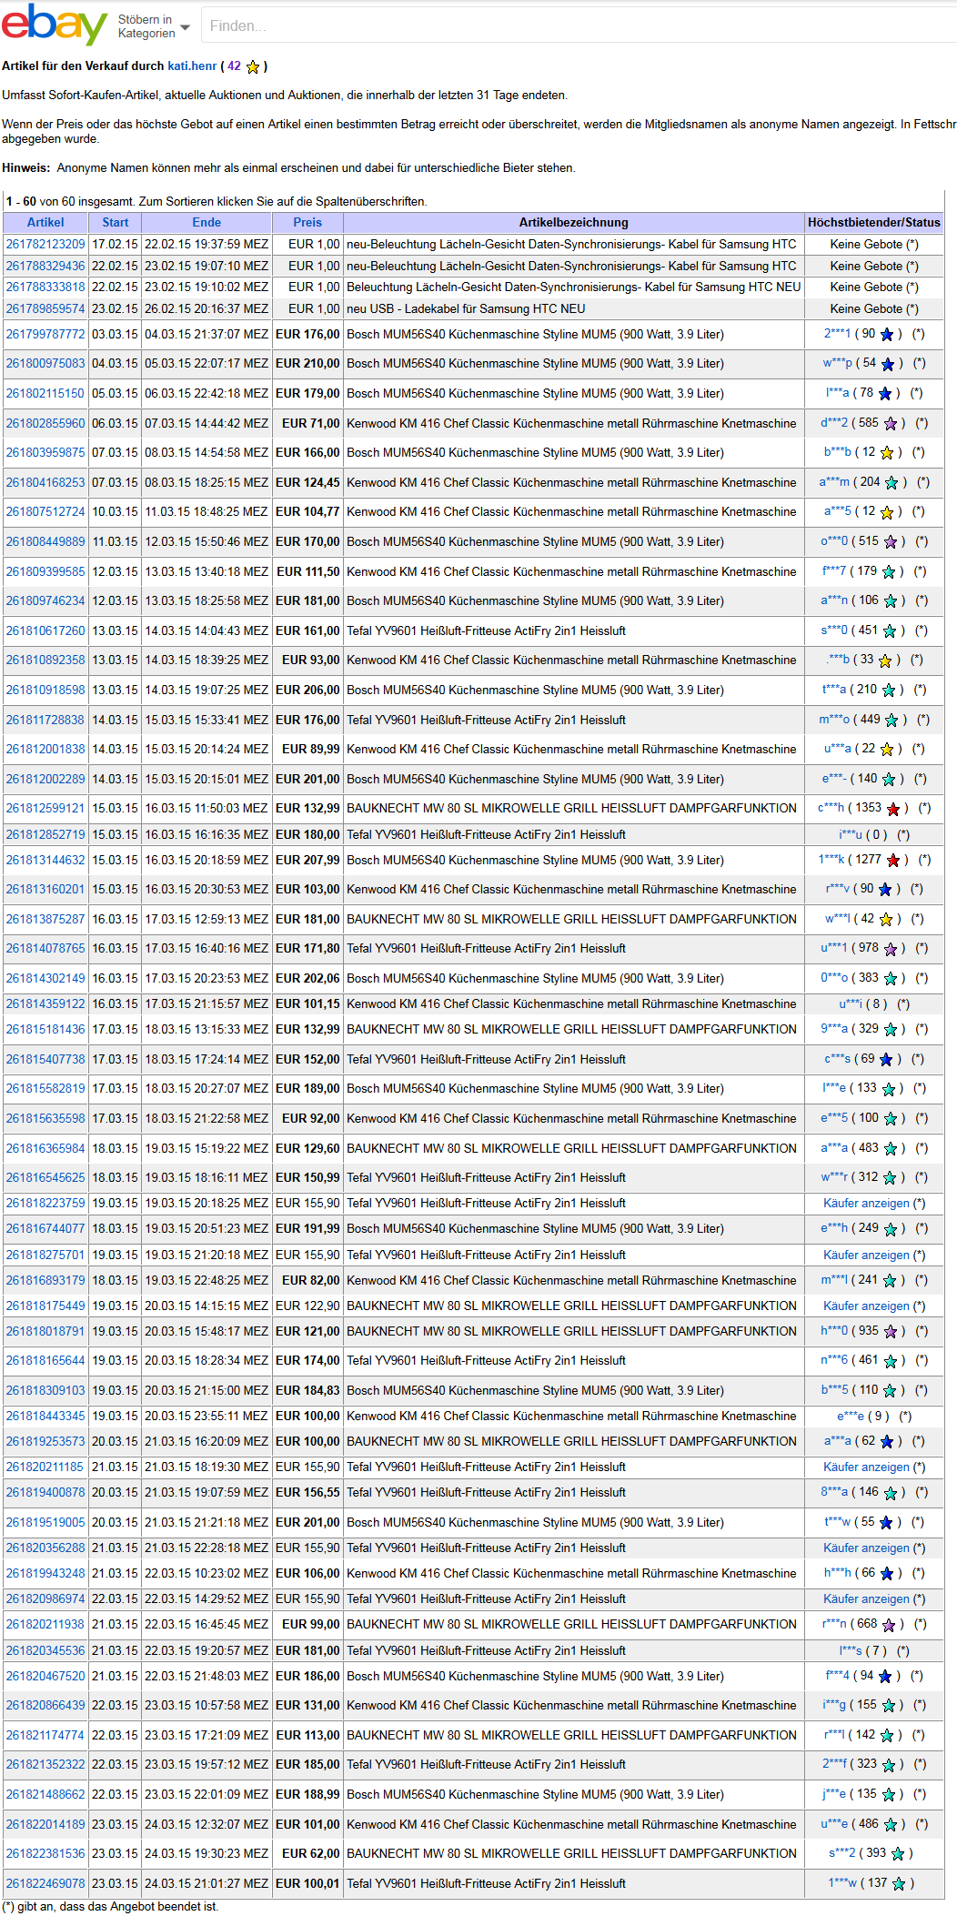Image resolution: width=957 pixels, height=1926 pixels.
Task: Open item 261800975083
Action: click(x=45, y=363)
